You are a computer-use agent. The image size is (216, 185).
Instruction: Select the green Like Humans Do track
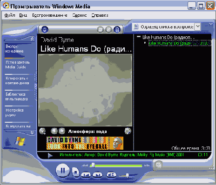180,43
